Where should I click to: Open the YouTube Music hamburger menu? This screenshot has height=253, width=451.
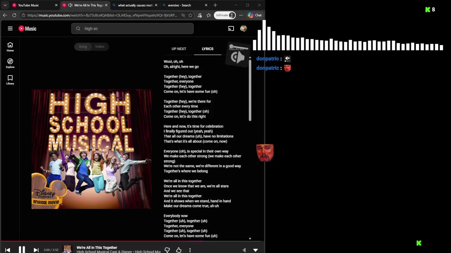10,28
